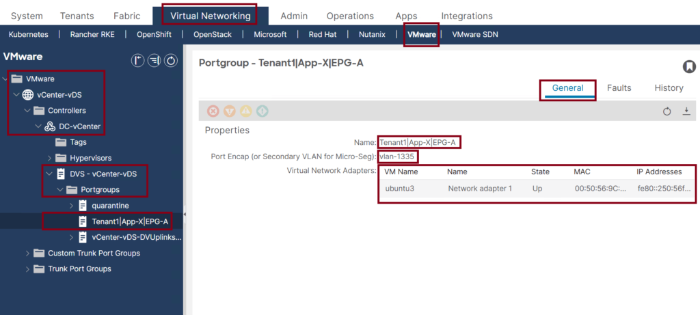The height and width of the screenshot is (315, 700).
Task: Collapse the Portgroups node
Action: [60, 190]
